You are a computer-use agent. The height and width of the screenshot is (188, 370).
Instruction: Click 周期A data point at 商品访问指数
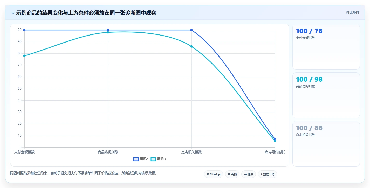108,30
